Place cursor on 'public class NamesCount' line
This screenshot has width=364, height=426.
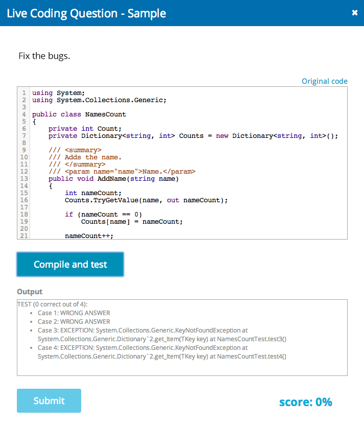pyautogui.click(x=79, y=114)
